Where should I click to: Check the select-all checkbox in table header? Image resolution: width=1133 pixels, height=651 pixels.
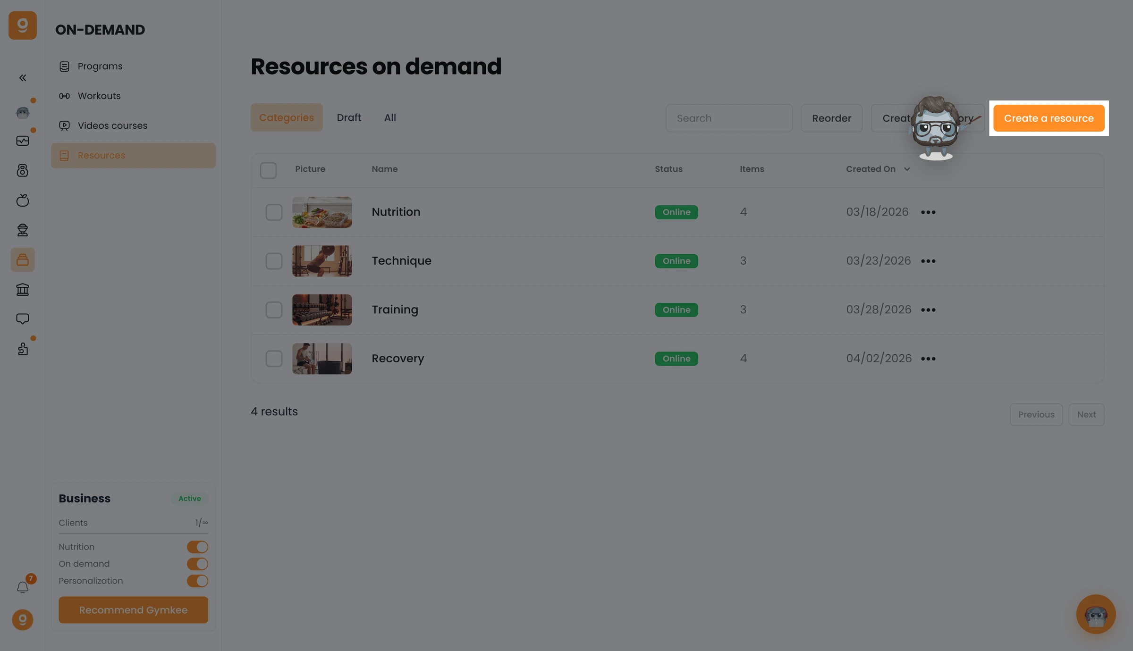268,170
